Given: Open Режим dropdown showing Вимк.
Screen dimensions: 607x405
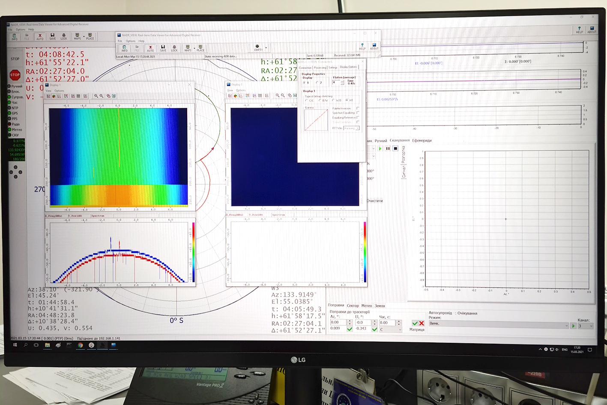Looking at the screenshot, I should [x=499, y=325].
